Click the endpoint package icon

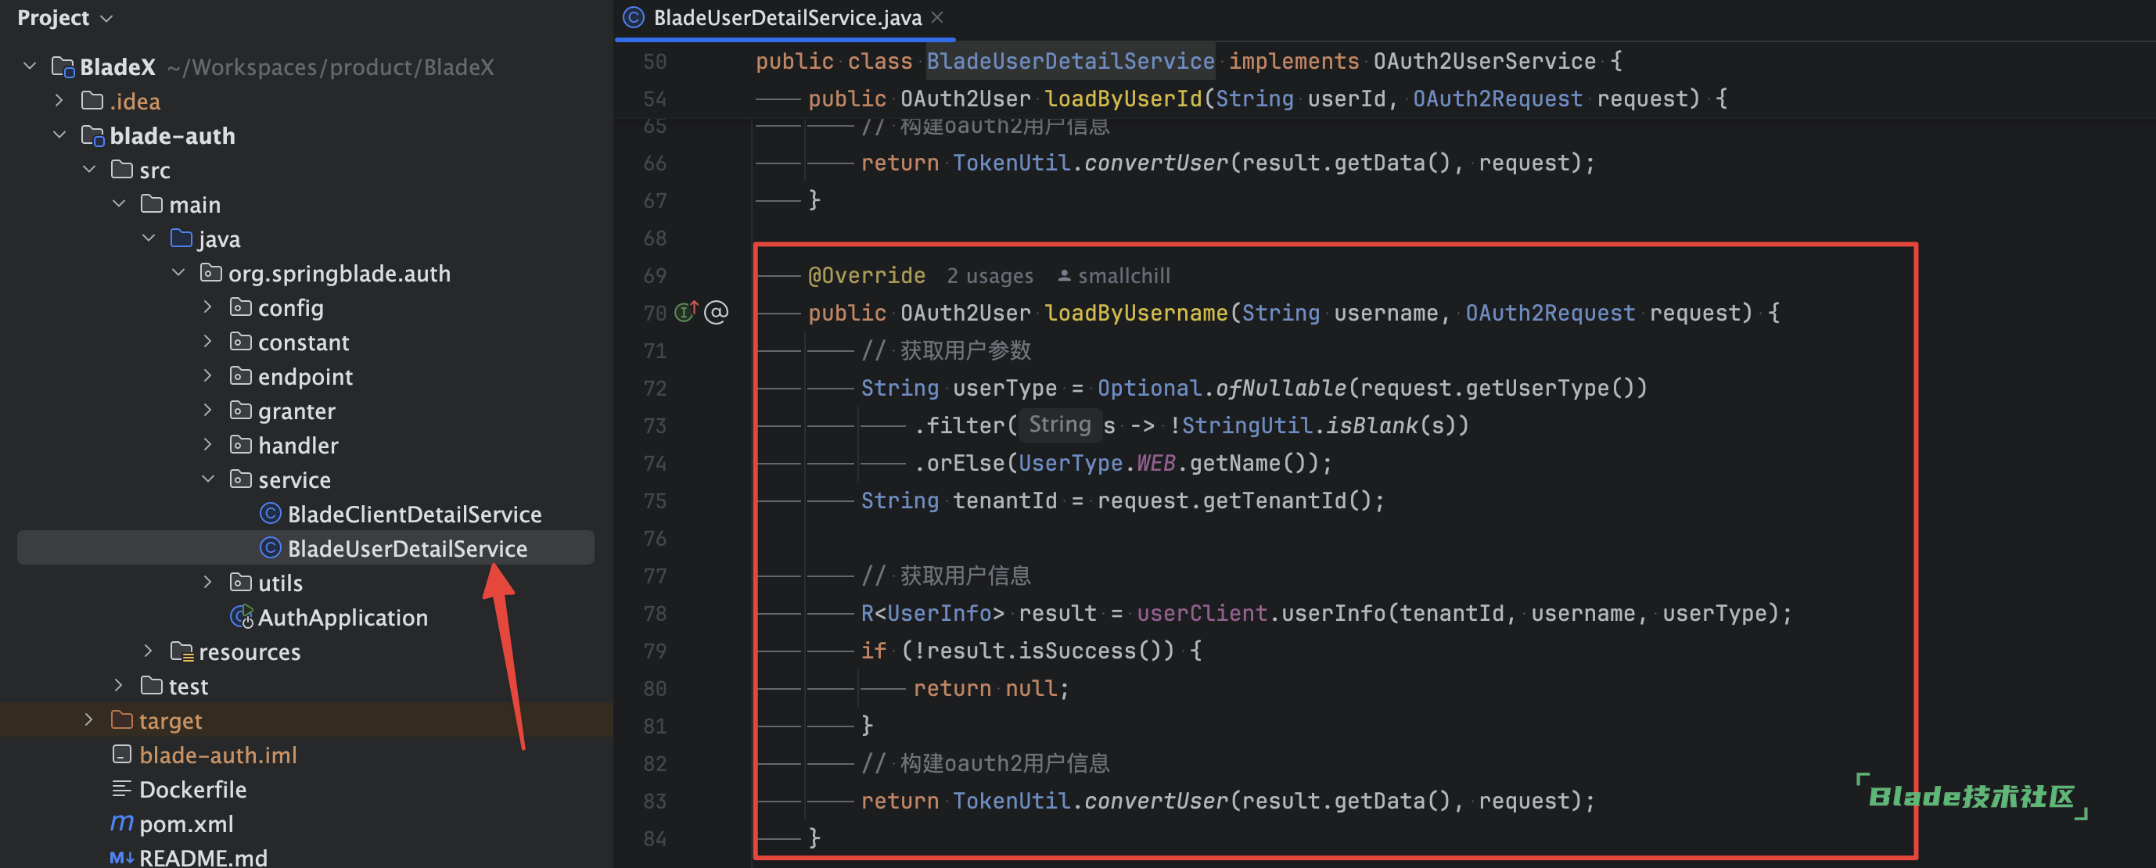coord(241,375)
